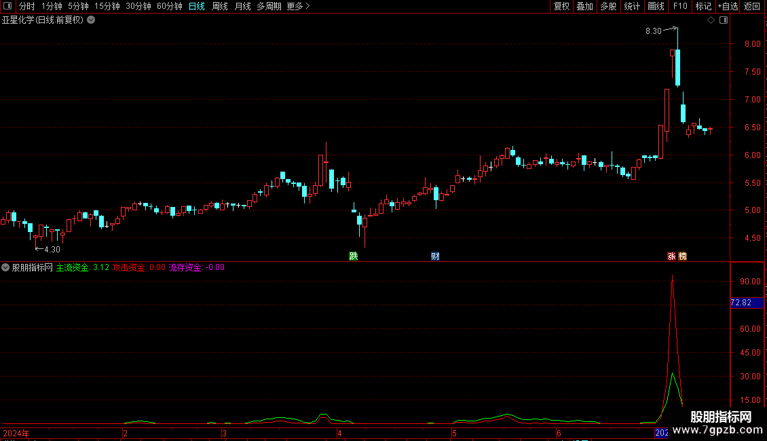The width and height of the screenshot is (767, 441).
Task: Select the 日线 daily period
Action: click(197, 6)
